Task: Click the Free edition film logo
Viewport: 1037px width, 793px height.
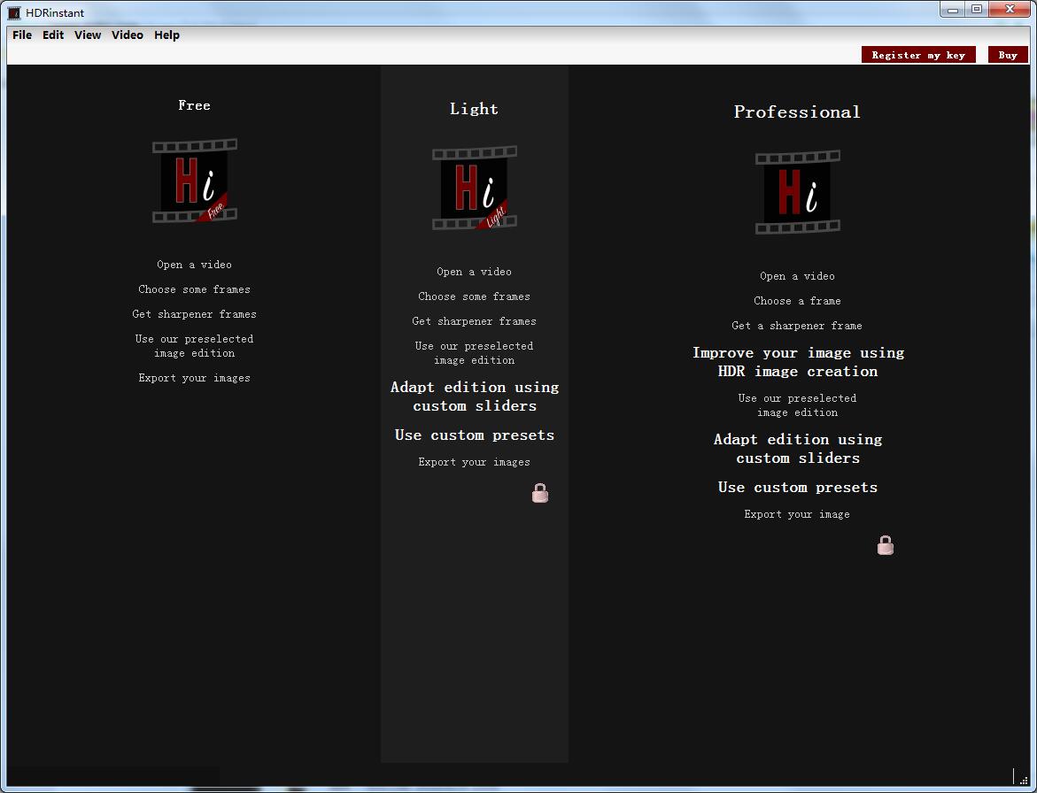Action: point(194,181)
